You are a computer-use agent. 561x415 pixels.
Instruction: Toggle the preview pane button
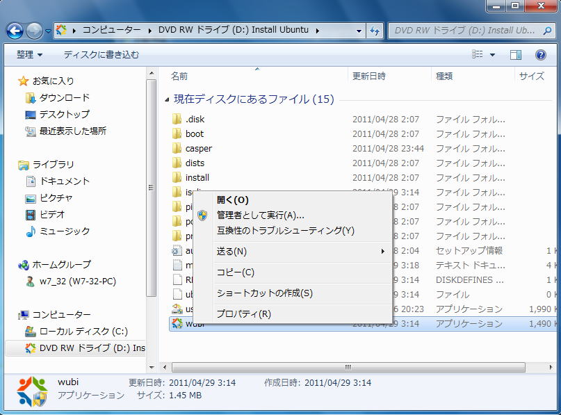[x=516, y=55]
